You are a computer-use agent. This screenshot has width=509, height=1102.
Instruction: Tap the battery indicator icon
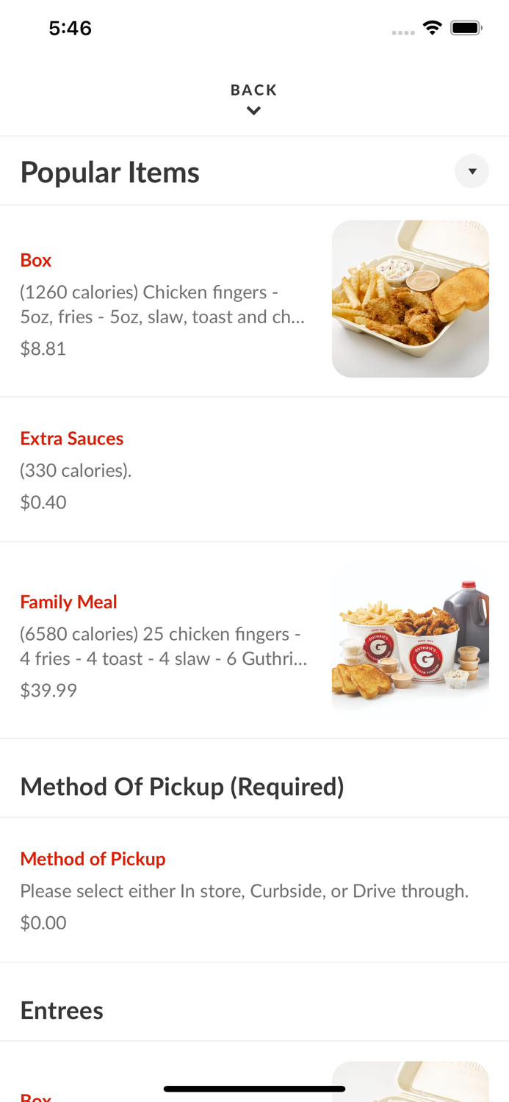(x=466, y=26)
